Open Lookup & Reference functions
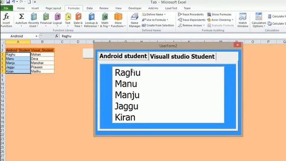The width and height of the screenshot is (286, 161). tap(91, 20)
